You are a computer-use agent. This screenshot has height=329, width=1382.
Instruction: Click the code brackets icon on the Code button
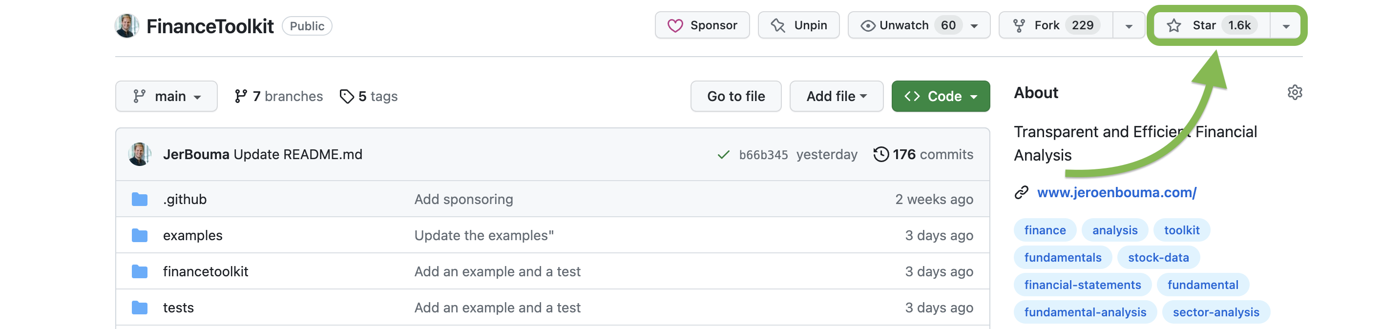click(913, 96)
